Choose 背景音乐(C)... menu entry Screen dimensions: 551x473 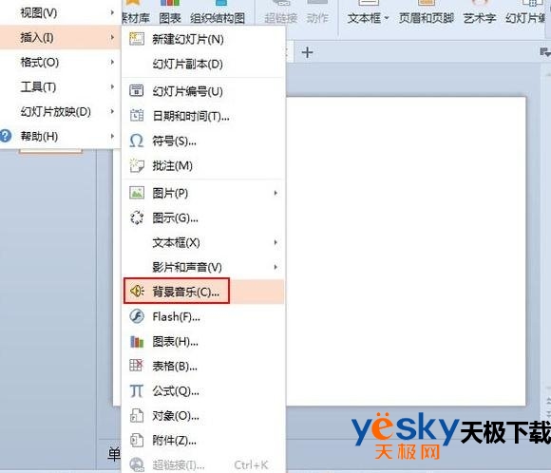click(203, 292)
